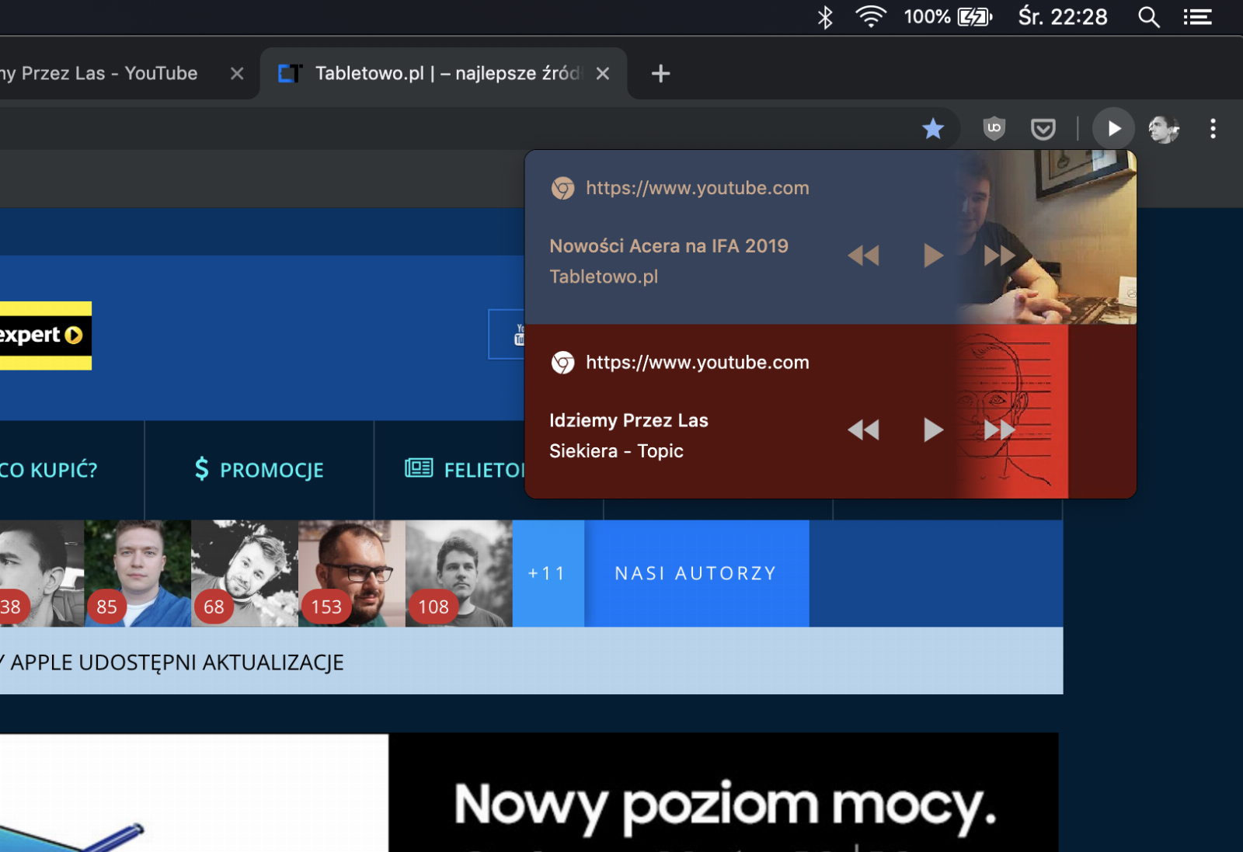Open the uBlock Origin extension
Image resolution: width=1243 pixels, height=852 pixels.
click(994, 128)
